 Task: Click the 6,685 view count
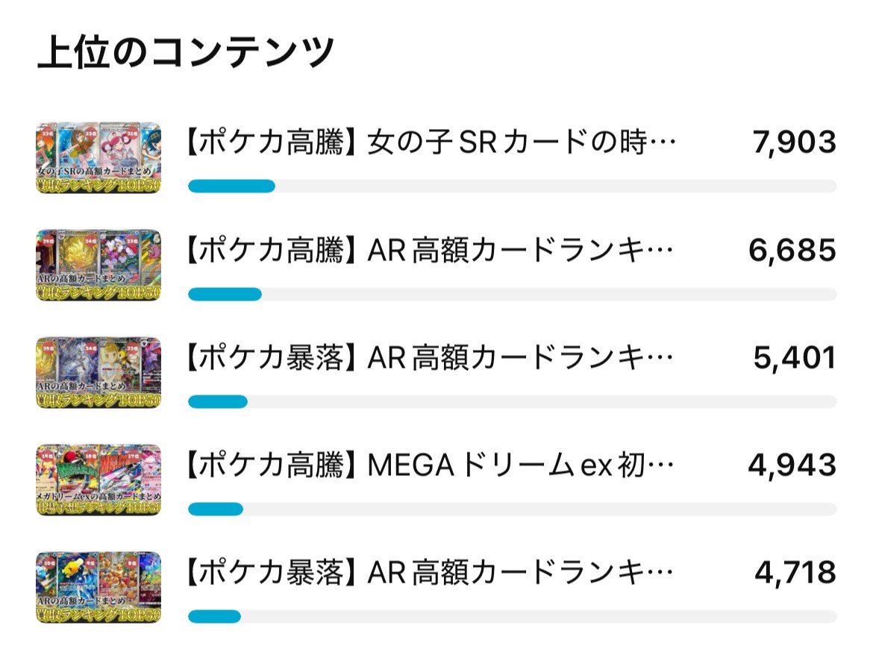tap(792, 251)
